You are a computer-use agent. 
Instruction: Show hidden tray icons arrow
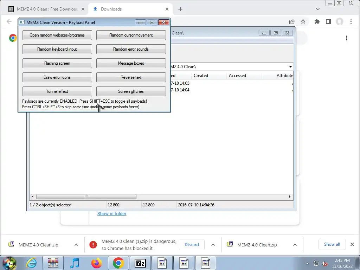click(x=307, y=263)
